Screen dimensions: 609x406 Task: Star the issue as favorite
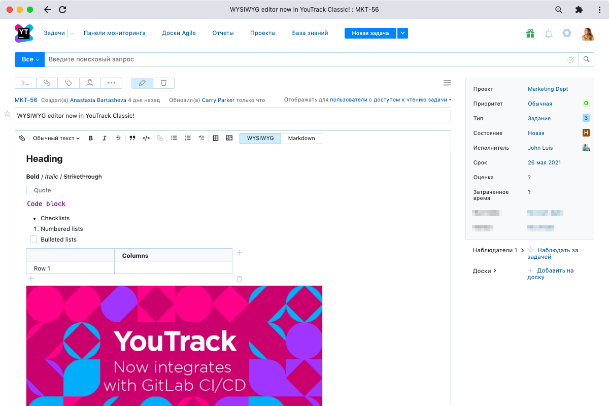8,114
